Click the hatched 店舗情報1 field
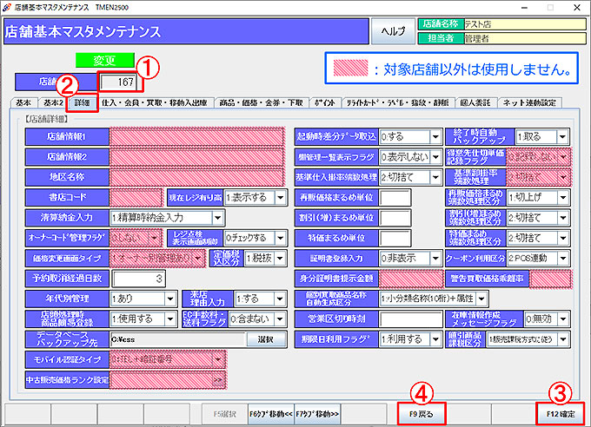The height and width of the screenshot is (427, 591). point(196,136)
